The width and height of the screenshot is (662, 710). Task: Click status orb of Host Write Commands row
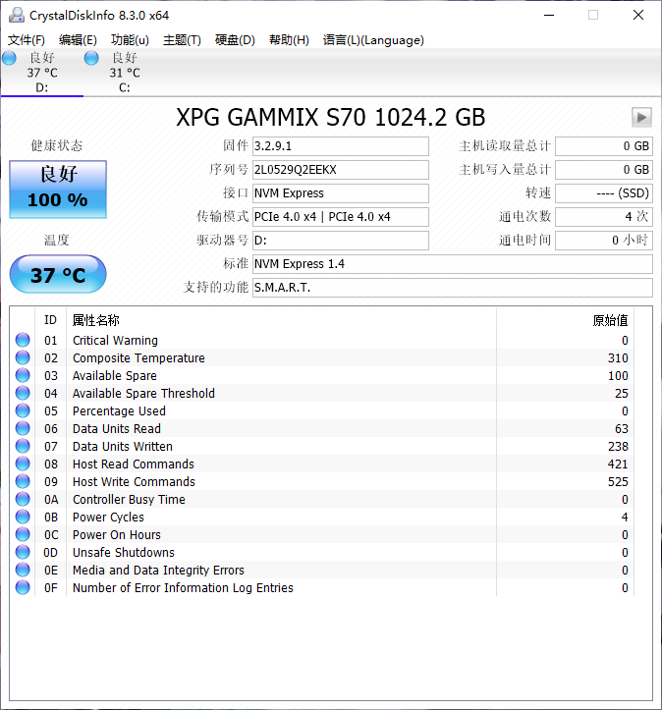[x=23, y=481]
